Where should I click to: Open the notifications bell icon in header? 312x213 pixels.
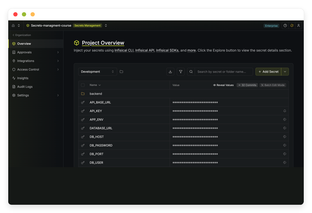[x=292, y=25]
